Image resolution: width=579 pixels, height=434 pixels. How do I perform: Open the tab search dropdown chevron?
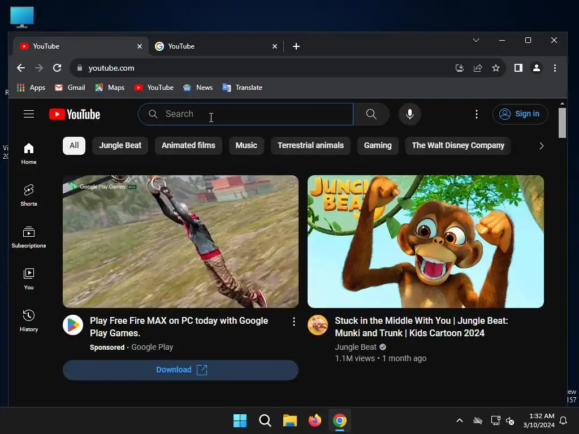476,40
